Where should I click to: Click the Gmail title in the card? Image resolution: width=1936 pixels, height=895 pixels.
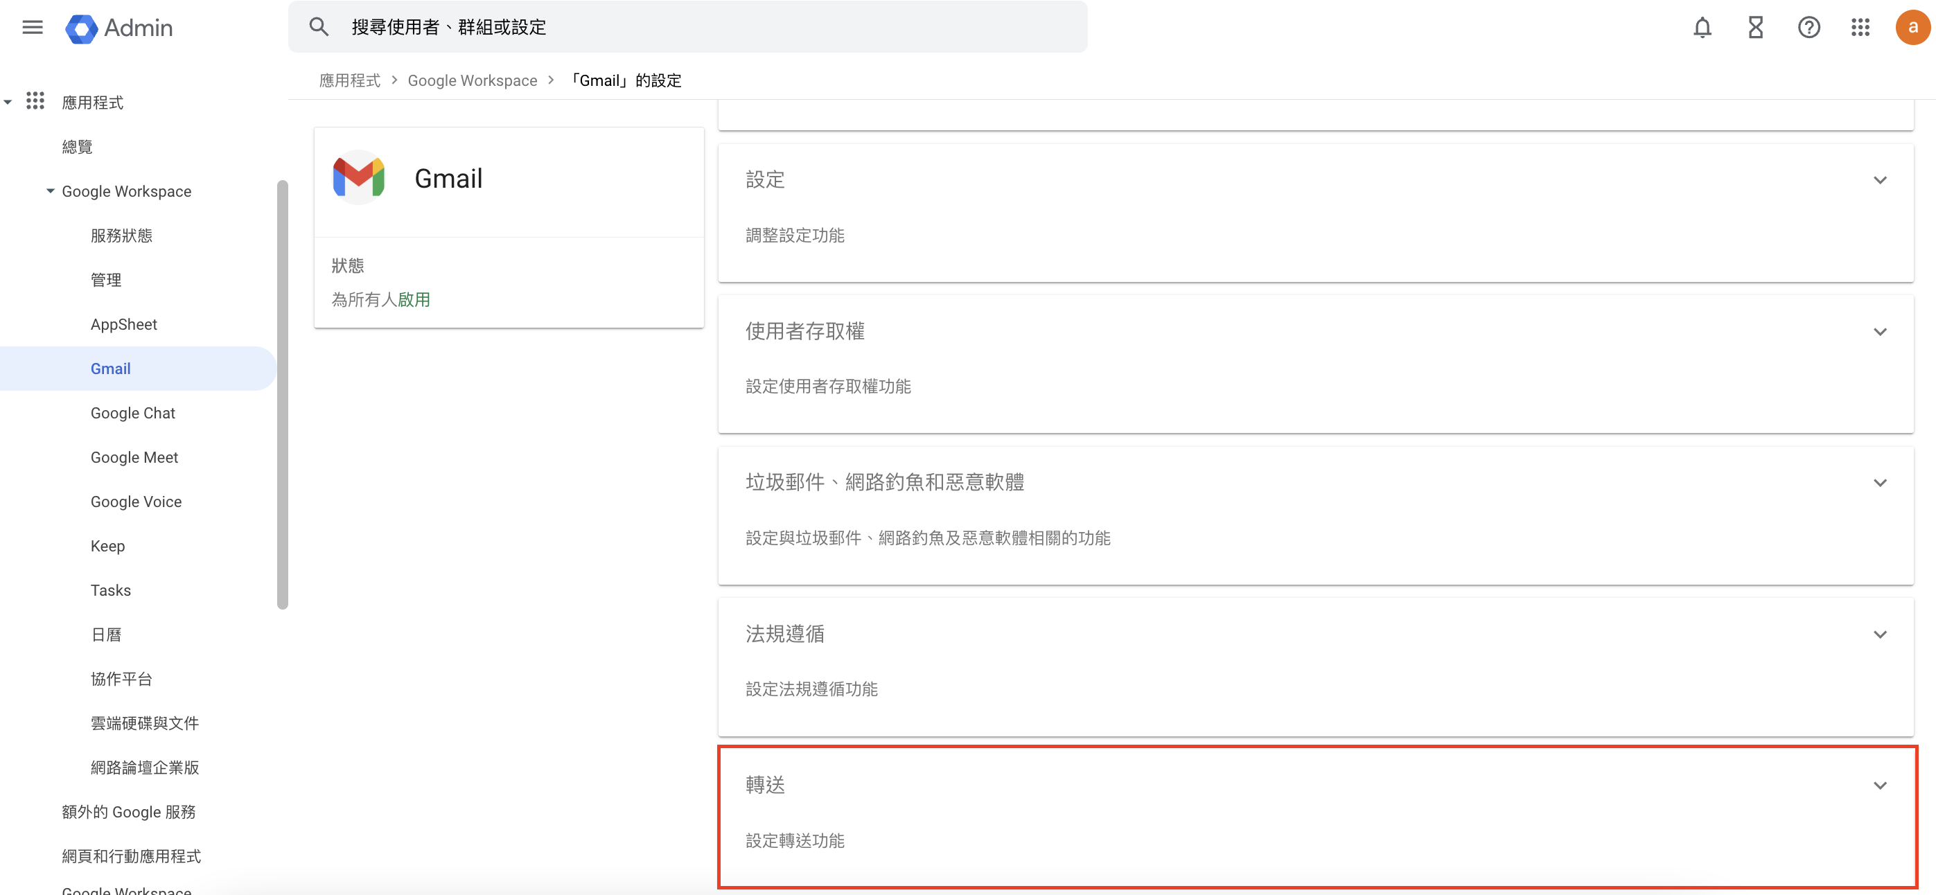(x=448, y=178)
